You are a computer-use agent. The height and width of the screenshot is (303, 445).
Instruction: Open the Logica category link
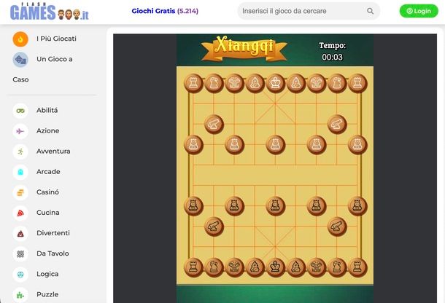[x=47, y=274]
